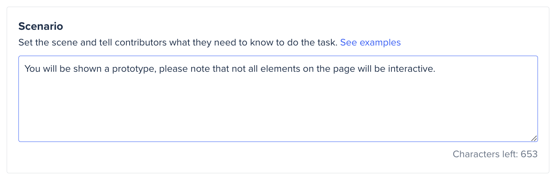Focus the Scenario text area
This screenshot has height=178, width=556.
pos(278,99)
